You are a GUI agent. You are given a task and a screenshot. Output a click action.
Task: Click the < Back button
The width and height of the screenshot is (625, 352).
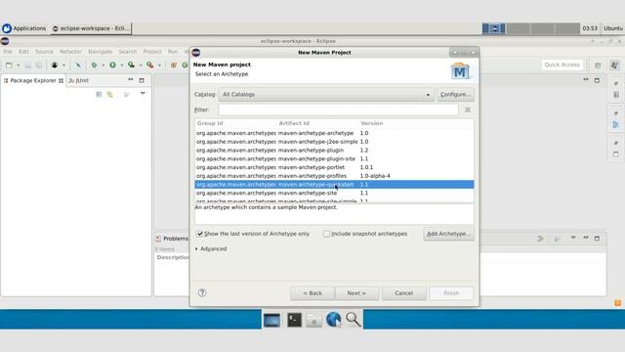[312, 293]
